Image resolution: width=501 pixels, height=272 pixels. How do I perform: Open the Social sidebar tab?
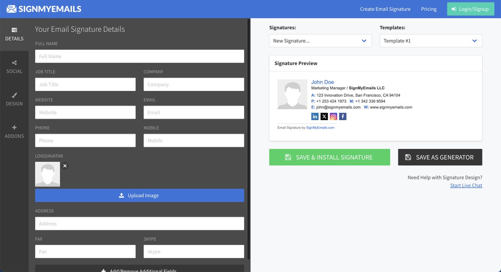pos(14,67)
